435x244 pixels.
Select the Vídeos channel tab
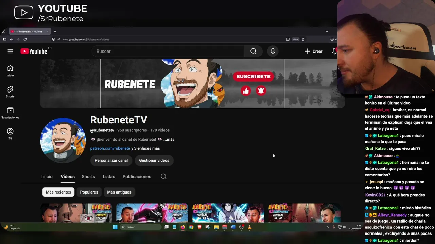(x=68, y=177)
